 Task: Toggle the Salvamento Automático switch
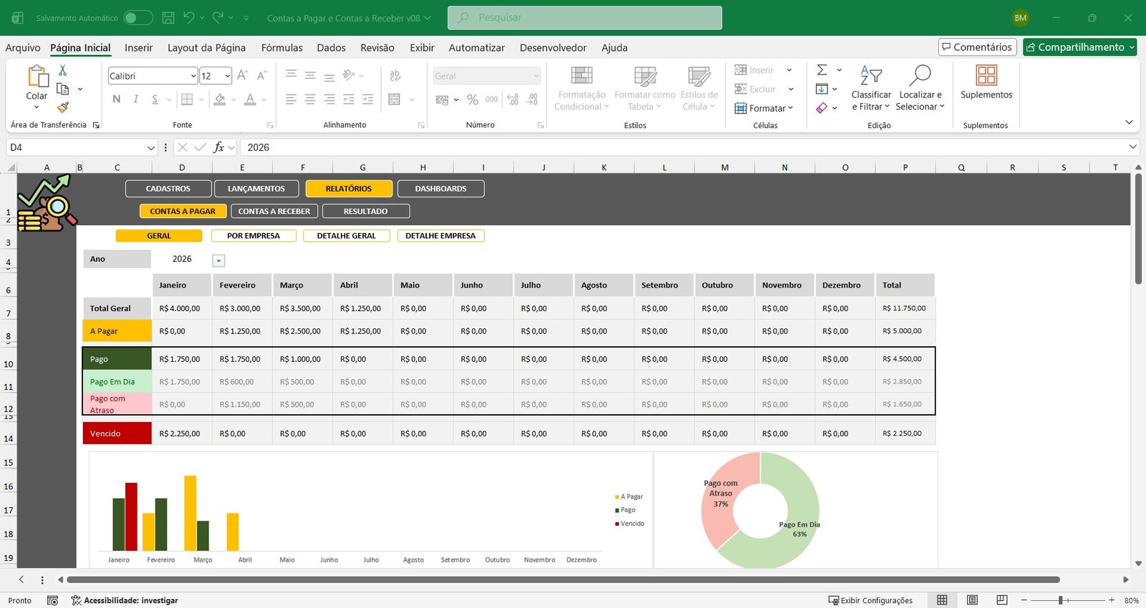pos(138,18)
